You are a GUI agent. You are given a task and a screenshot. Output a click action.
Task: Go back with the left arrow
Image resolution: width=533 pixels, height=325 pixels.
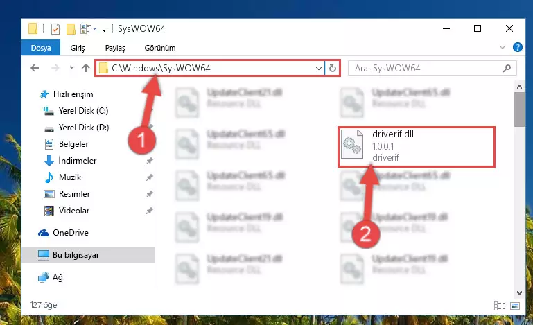click(35, 68)
